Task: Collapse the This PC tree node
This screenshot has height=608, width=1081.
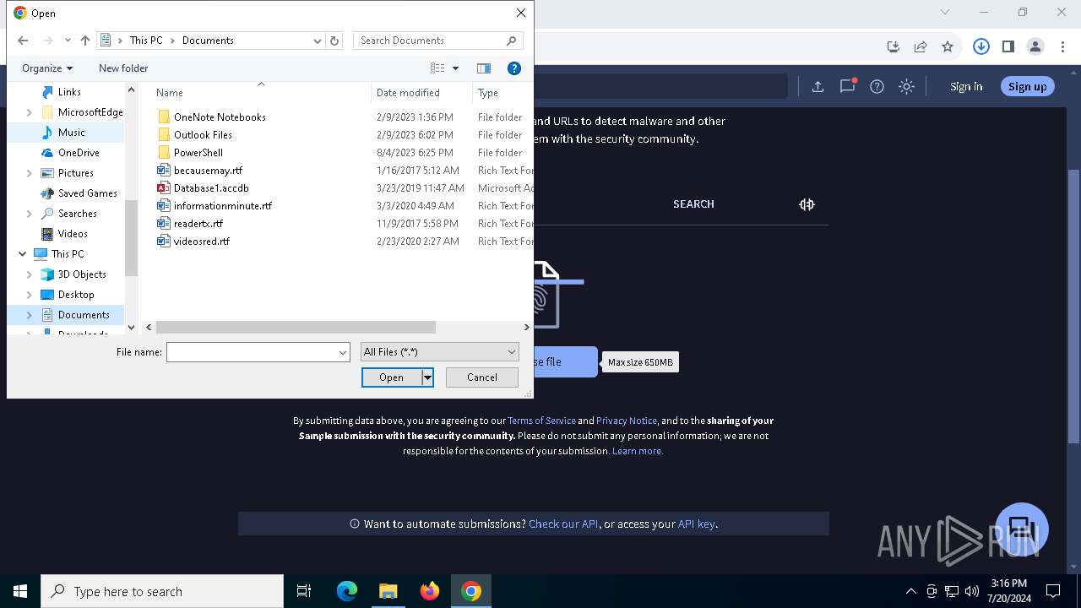Action: click(x=23, y=254)
